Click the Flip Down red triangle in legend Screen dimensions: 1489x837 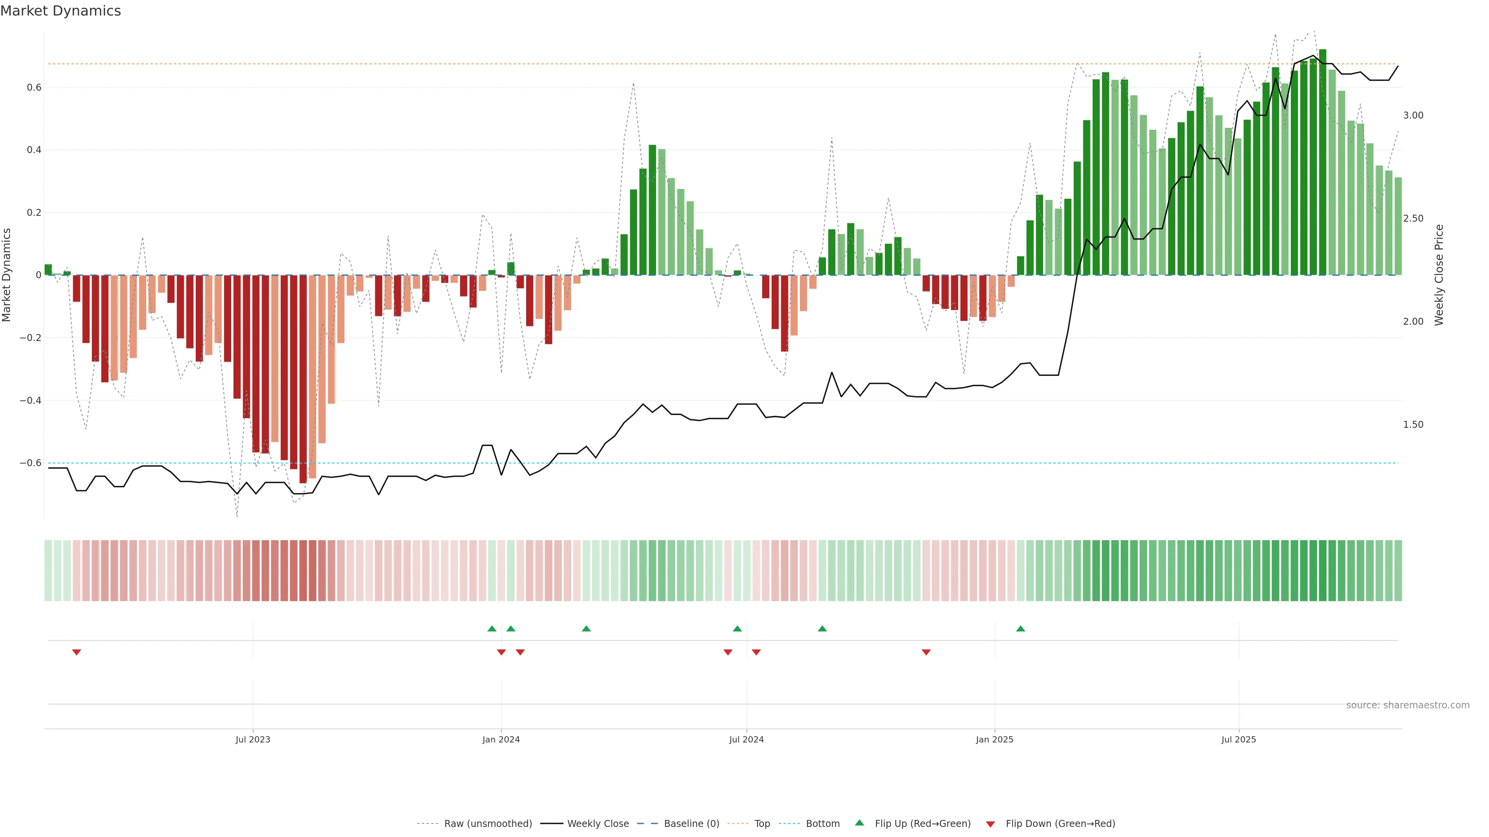[990, 824]
